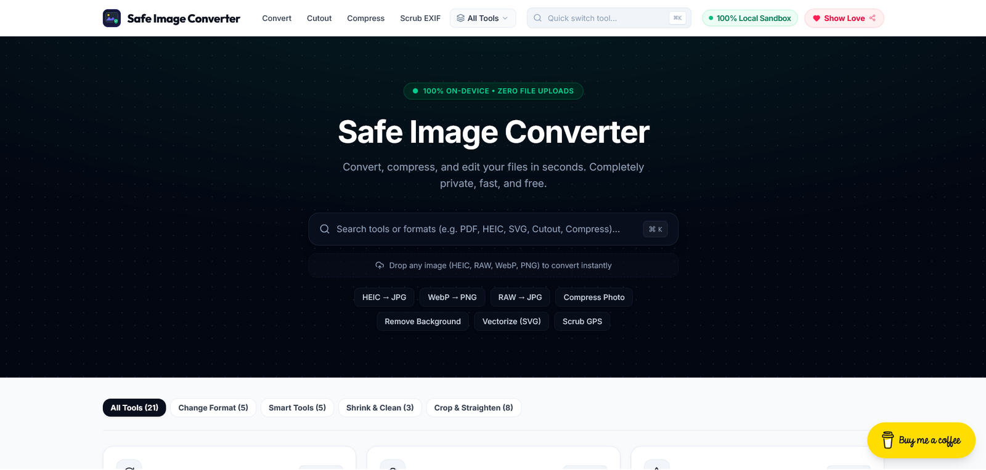Click the cloud upload icon in the drop area

tap(380, 265)
